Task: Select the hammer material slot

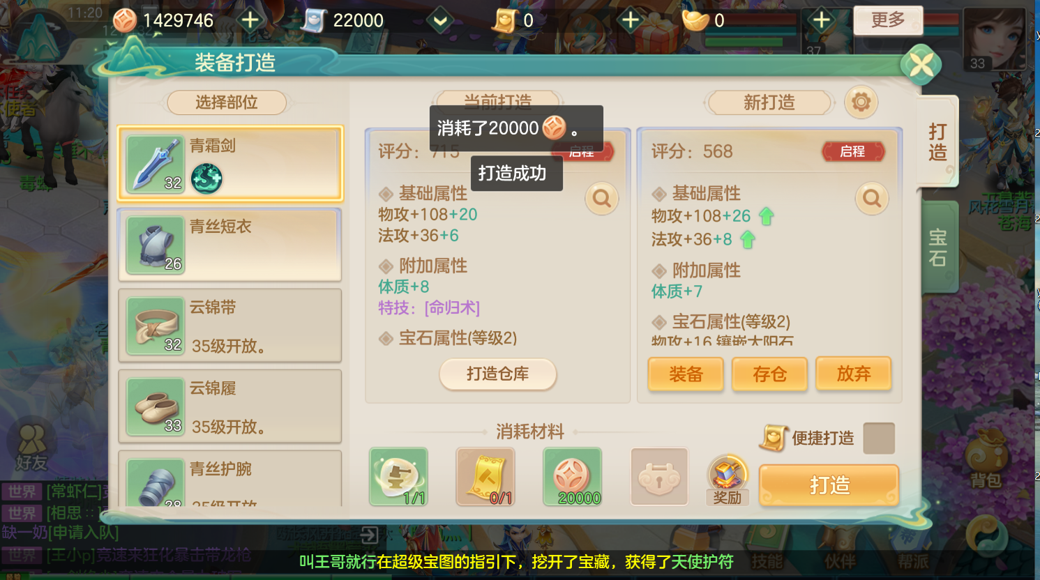Action: coord(398,477)
